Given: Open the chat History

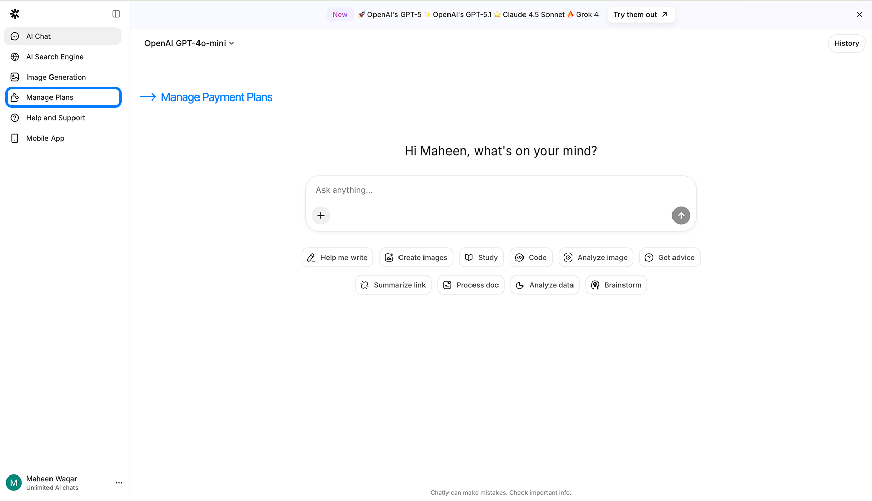Looking at the screenshot, I should point(846,43).
